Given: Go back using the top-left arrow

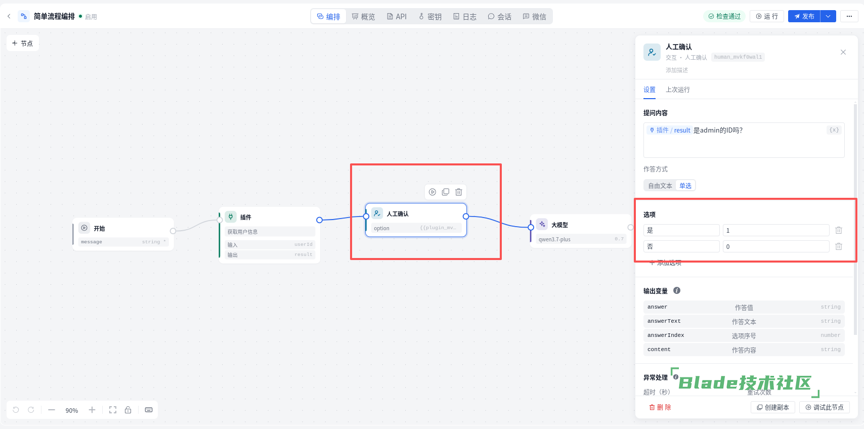Looking at the screenshot, I should (x=9, y=16).
